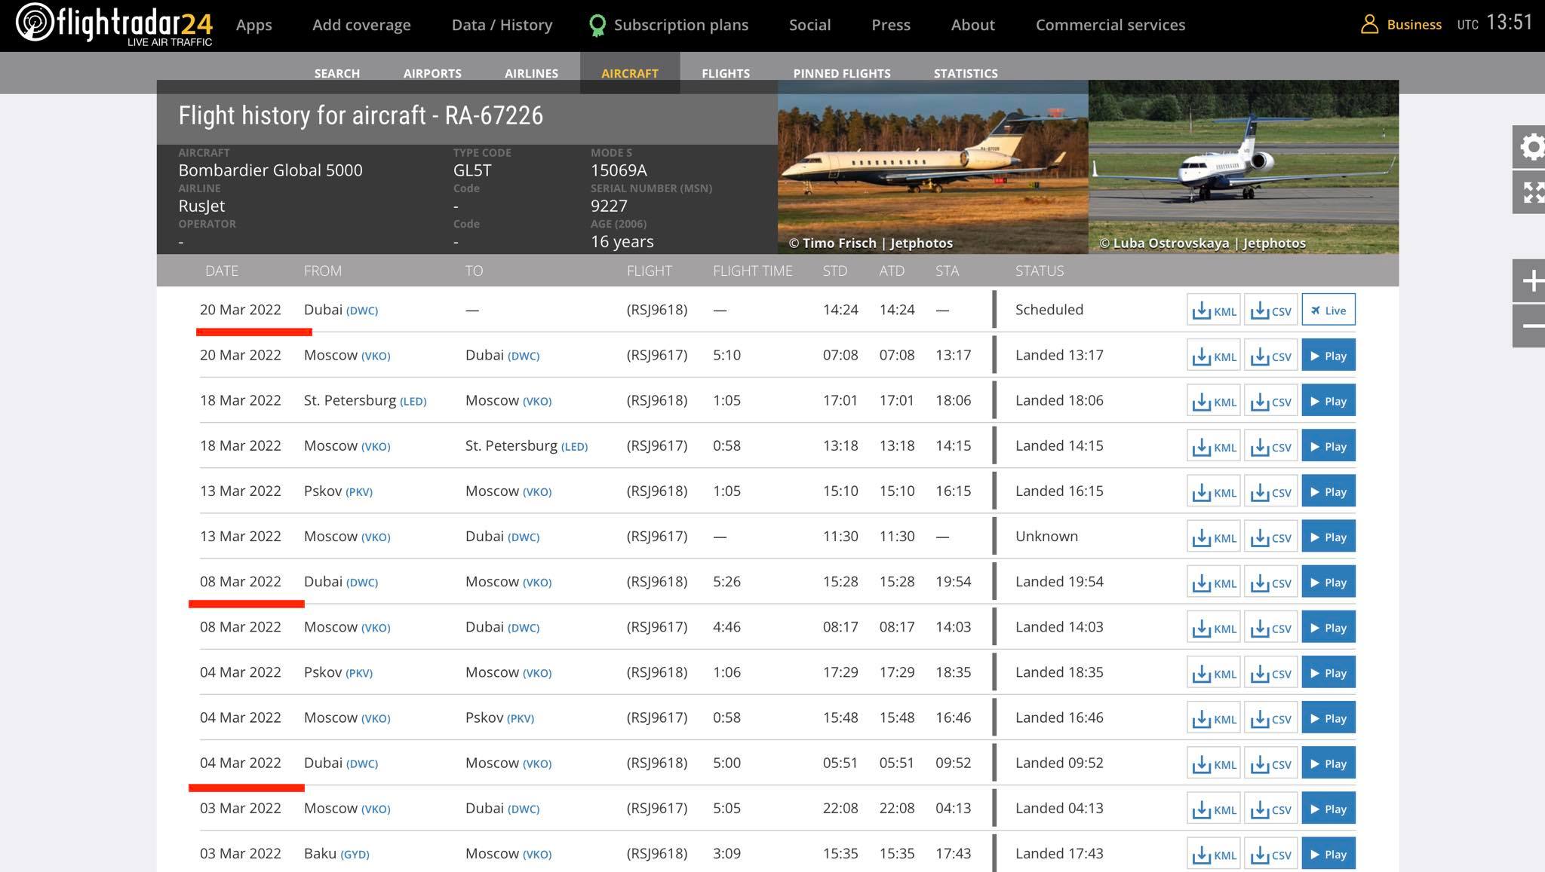The image size is (1545, 872).
Task: Play the Baku to Moscow flight
Action: coord(1328,854)
